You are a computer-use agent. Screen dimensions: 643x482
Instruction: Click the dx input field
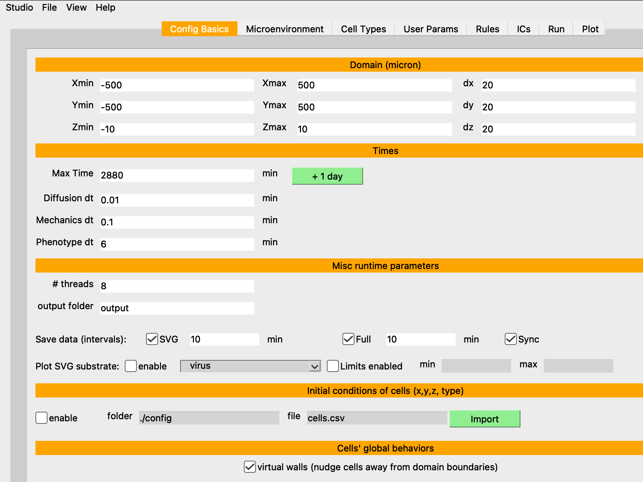(x=558, y=85)
